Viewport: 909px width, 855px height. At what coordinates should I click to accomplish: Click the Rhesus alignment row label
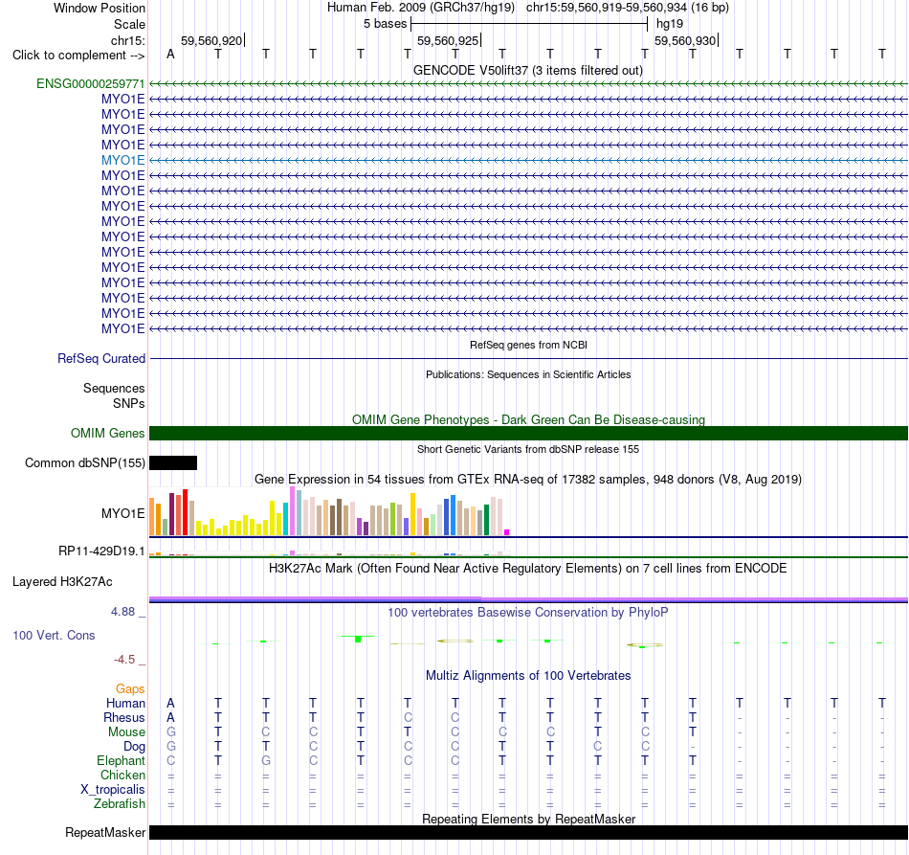pos(124,717)
